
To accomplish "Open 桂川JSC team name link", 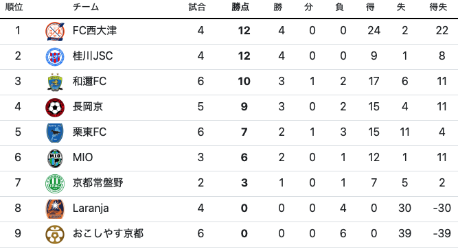I will [x=93, y=56].
